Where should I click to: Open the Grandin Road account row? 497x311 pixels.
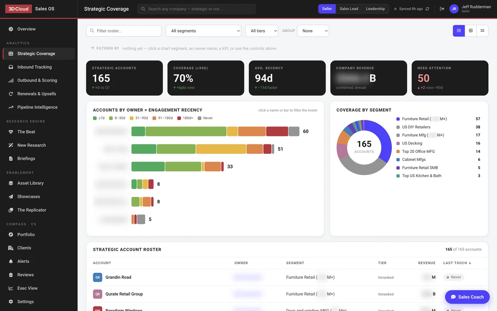coord(287,277)
